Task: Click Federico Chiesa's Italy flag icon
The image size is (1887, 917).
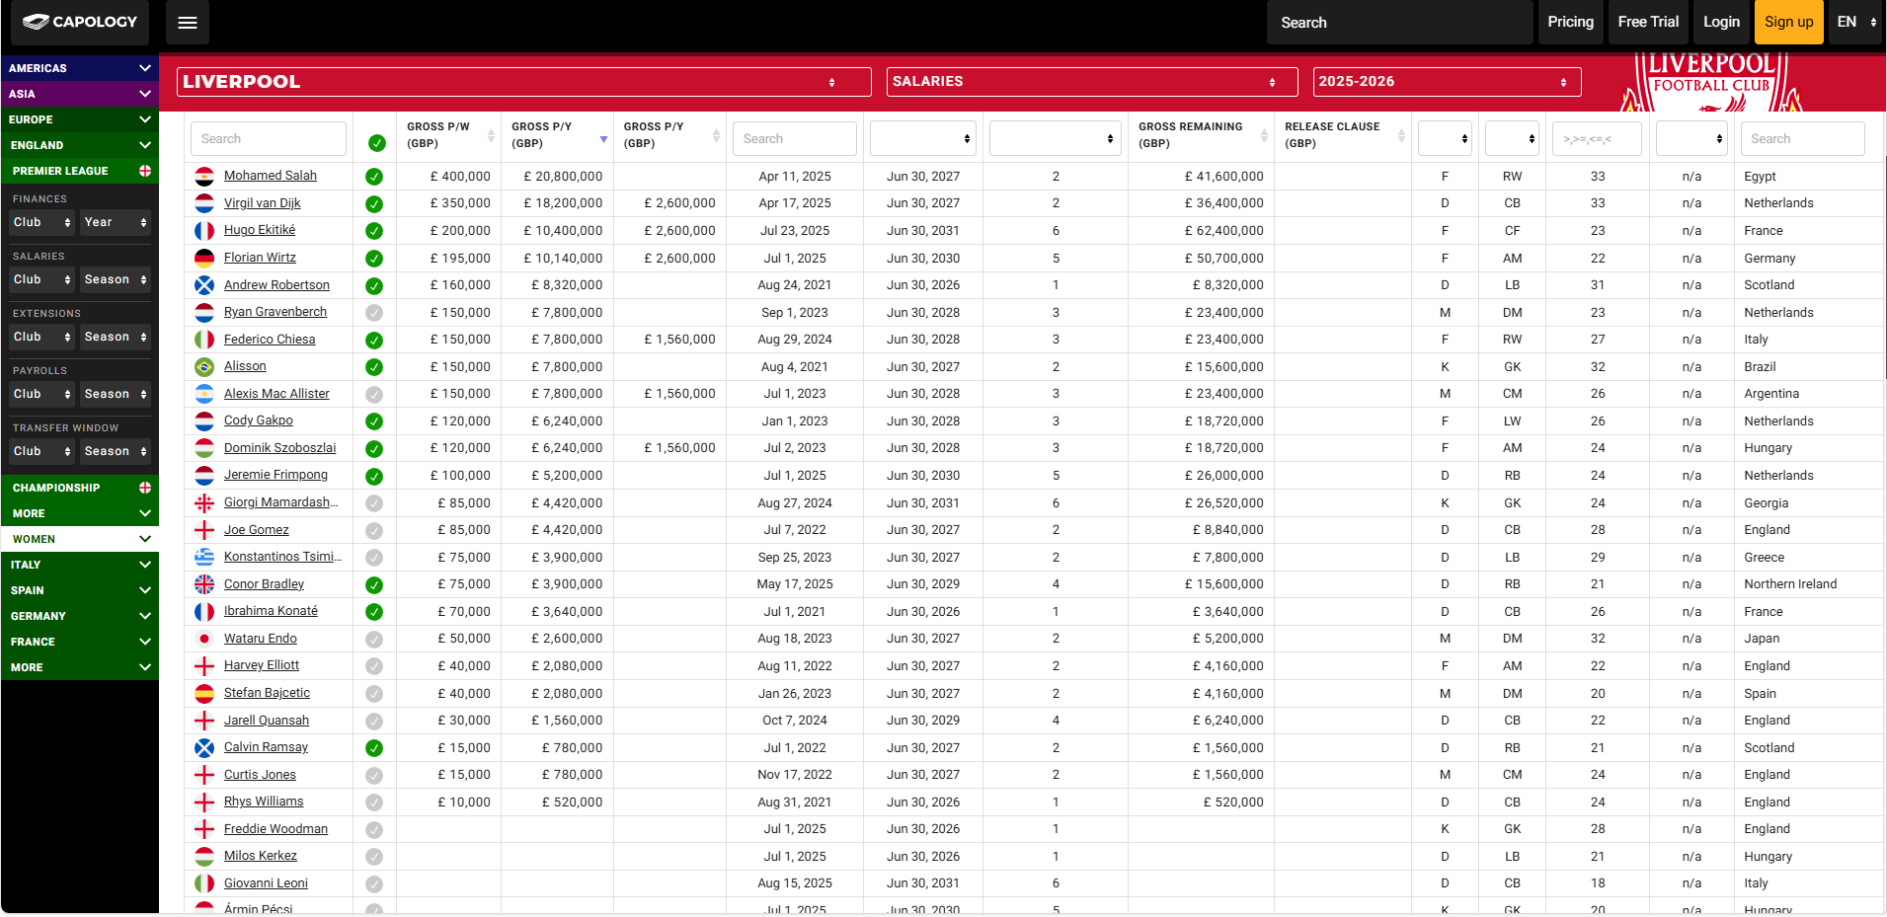Action: [x=204, y=340]
